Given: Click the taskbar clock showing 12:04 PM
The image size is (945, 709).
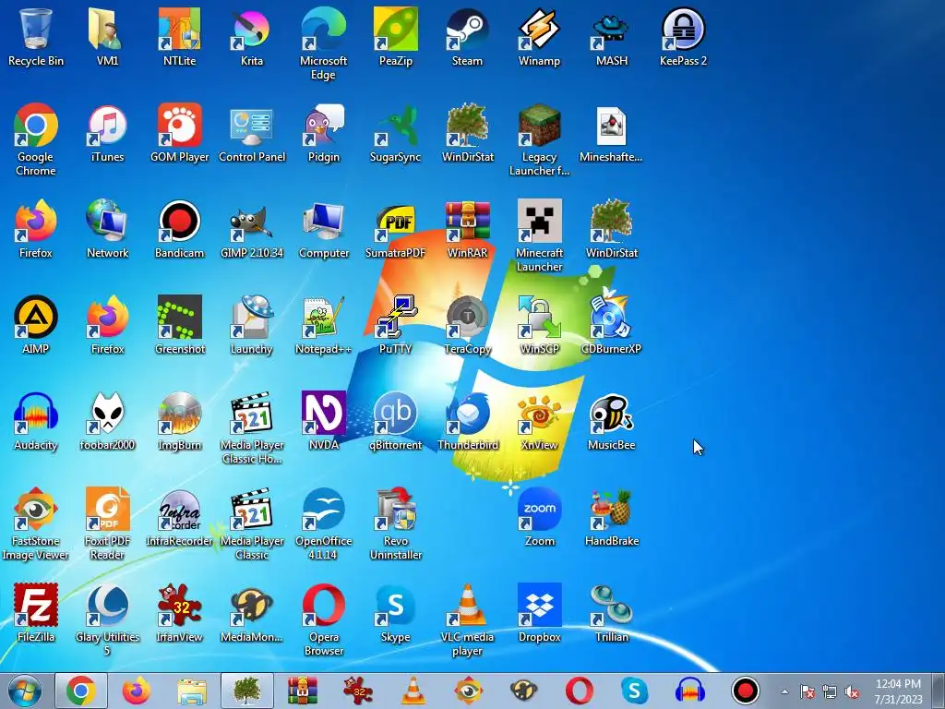Looking at the screenshot, I should click(898, 691).
